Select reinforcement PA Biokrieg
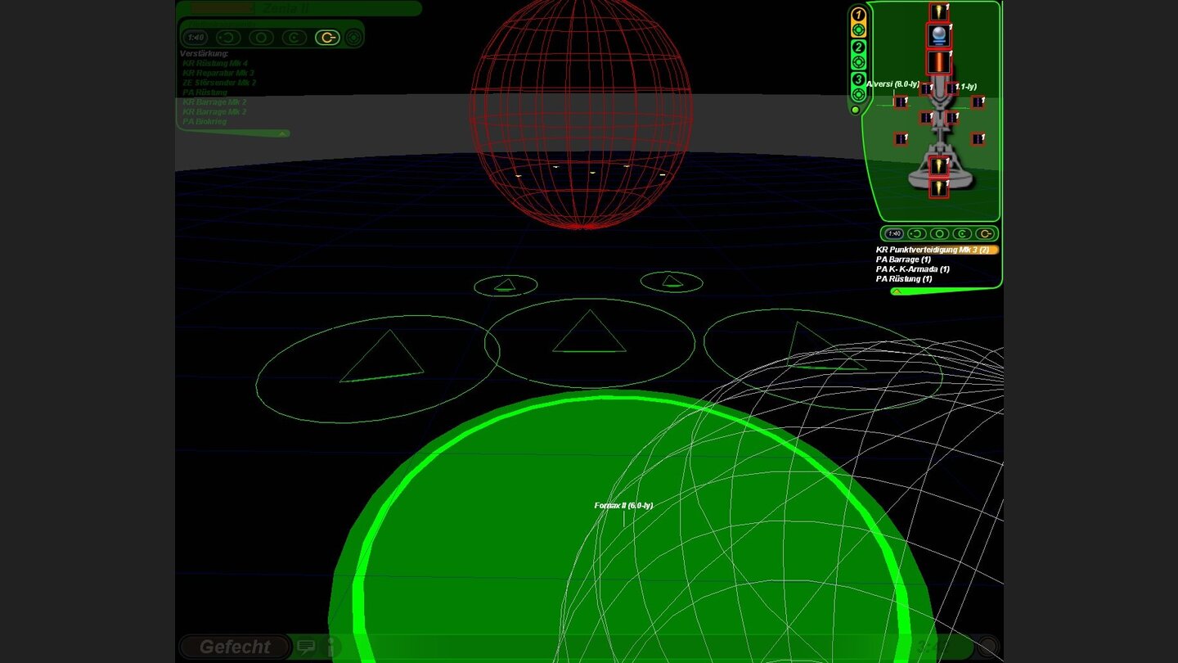Viewport: 1178px width, 663px height. coord(205,122)
